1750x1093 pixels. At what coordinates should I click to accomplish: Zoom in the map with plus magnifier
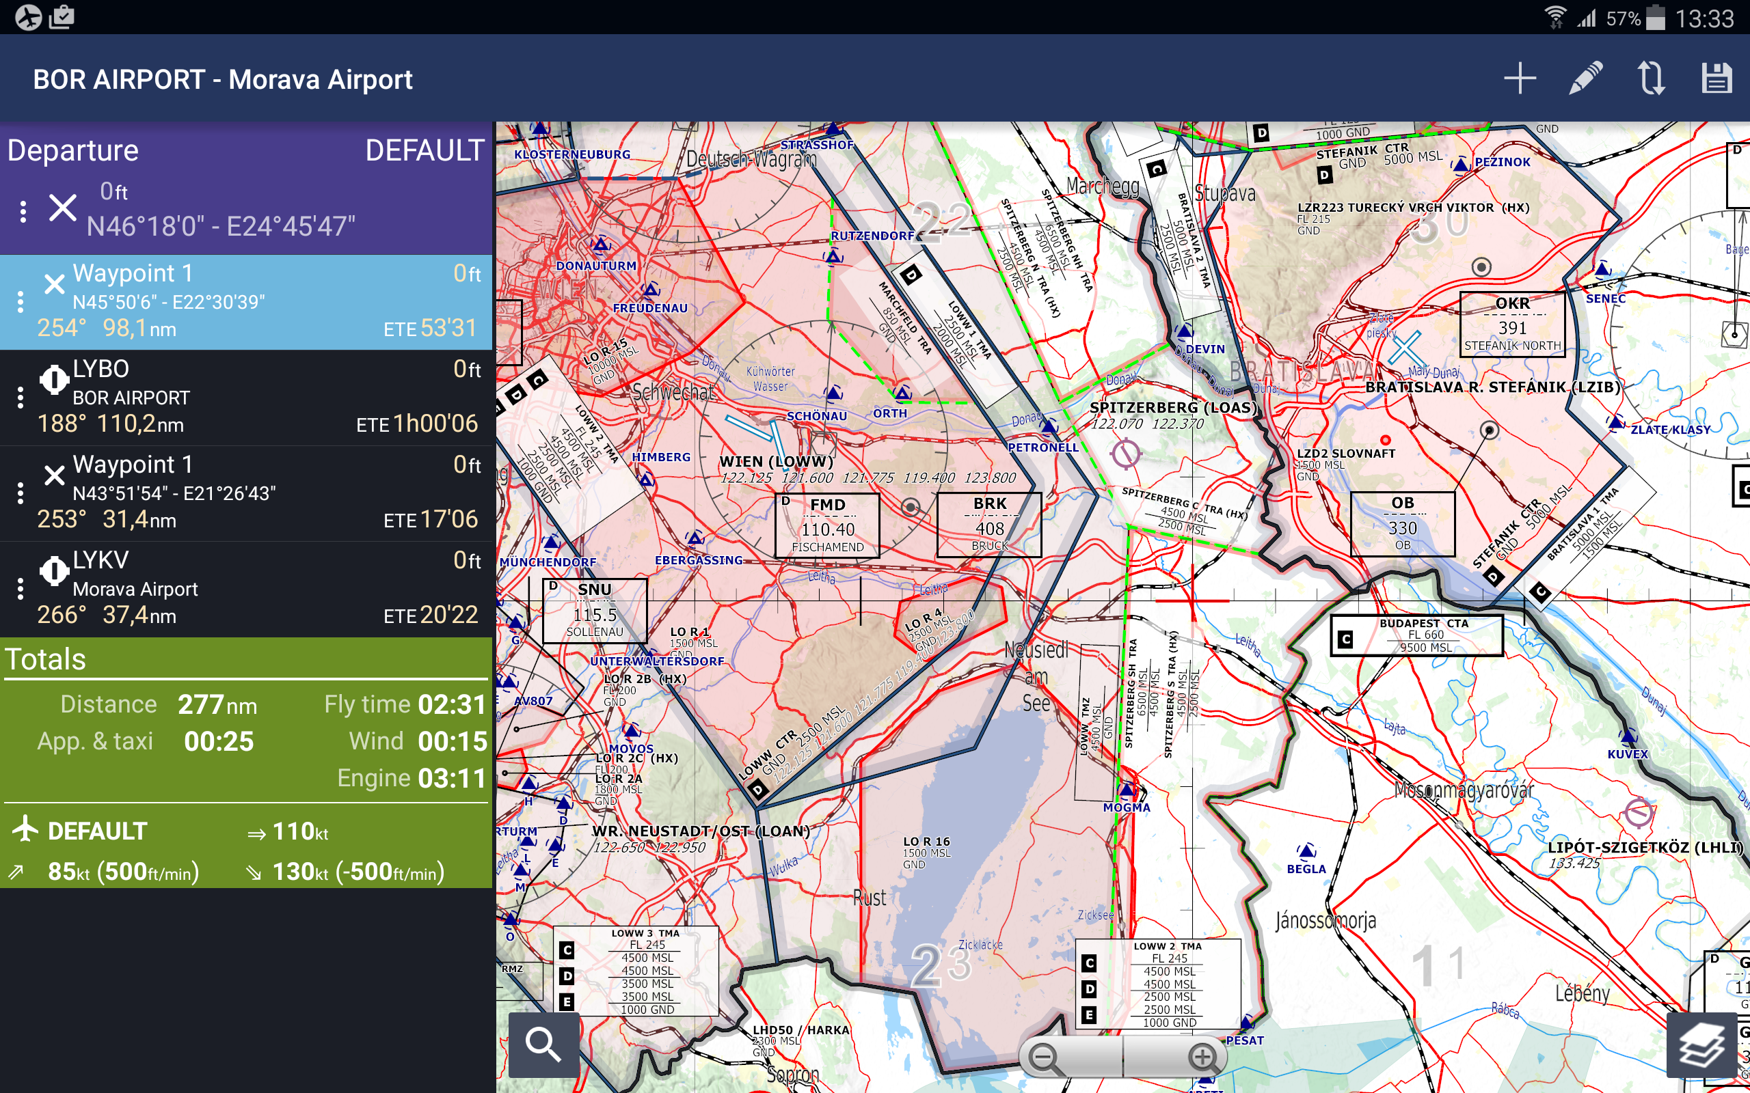tap(1202, 1057)
